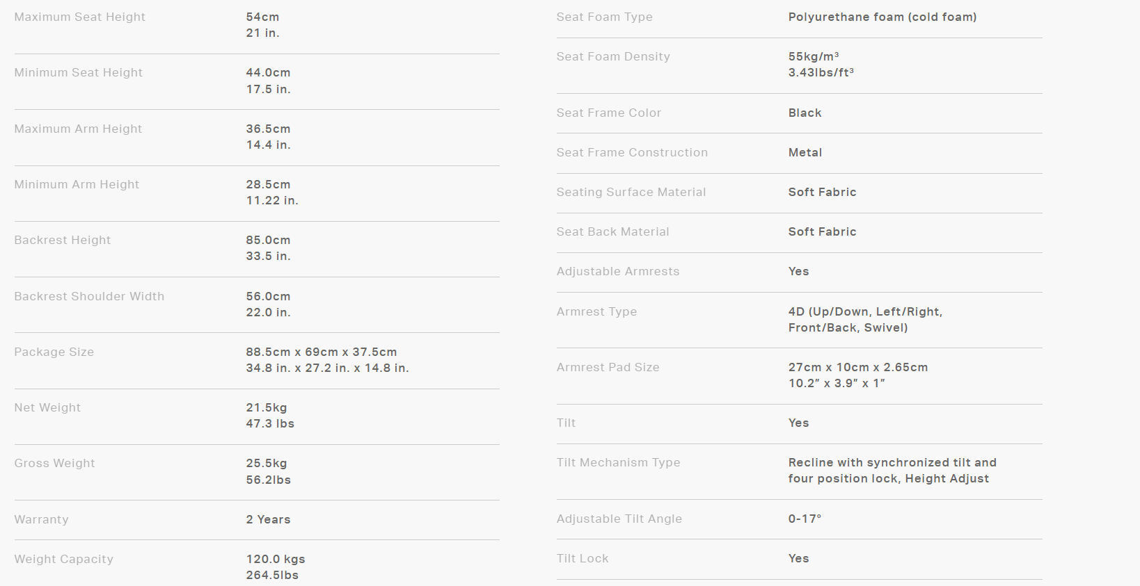Click the Armrest Pad Size label
The width and height of the screenshot is (1140, 586).
pyautogui.click(x=608, y=367)
